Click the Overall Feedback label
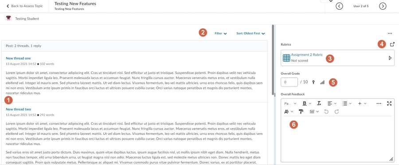The image size is (399, 165). click(293, 94)
